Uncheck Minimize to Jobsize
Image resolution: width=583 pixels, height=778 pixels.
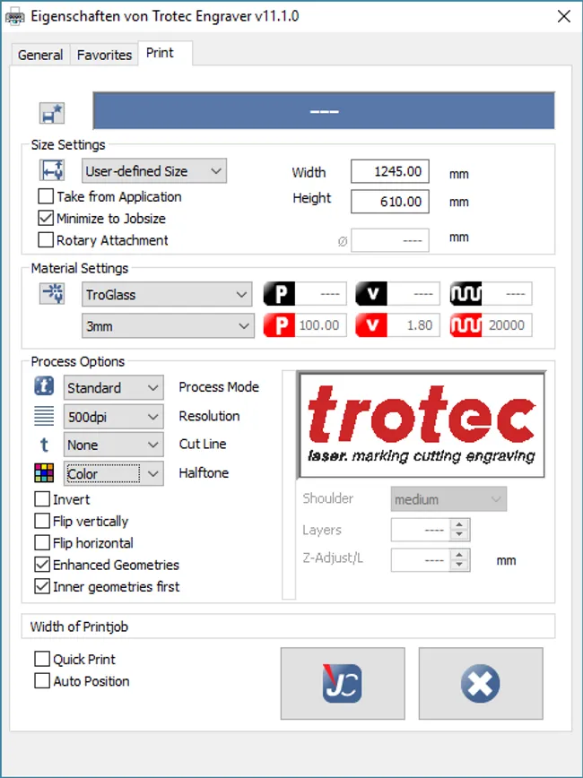point(46,219)
